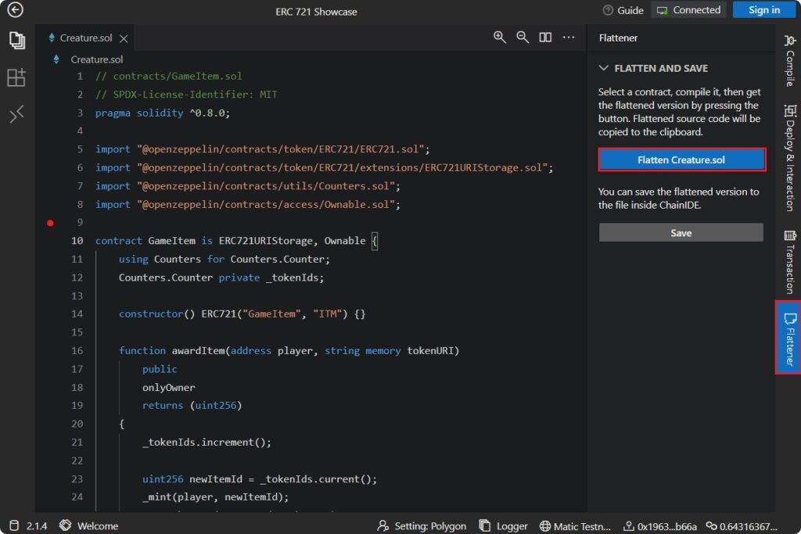This screenshot has height=534, width=801.
Task: Click the collapse arrows sidebar icon
Action: pos(16,114)
